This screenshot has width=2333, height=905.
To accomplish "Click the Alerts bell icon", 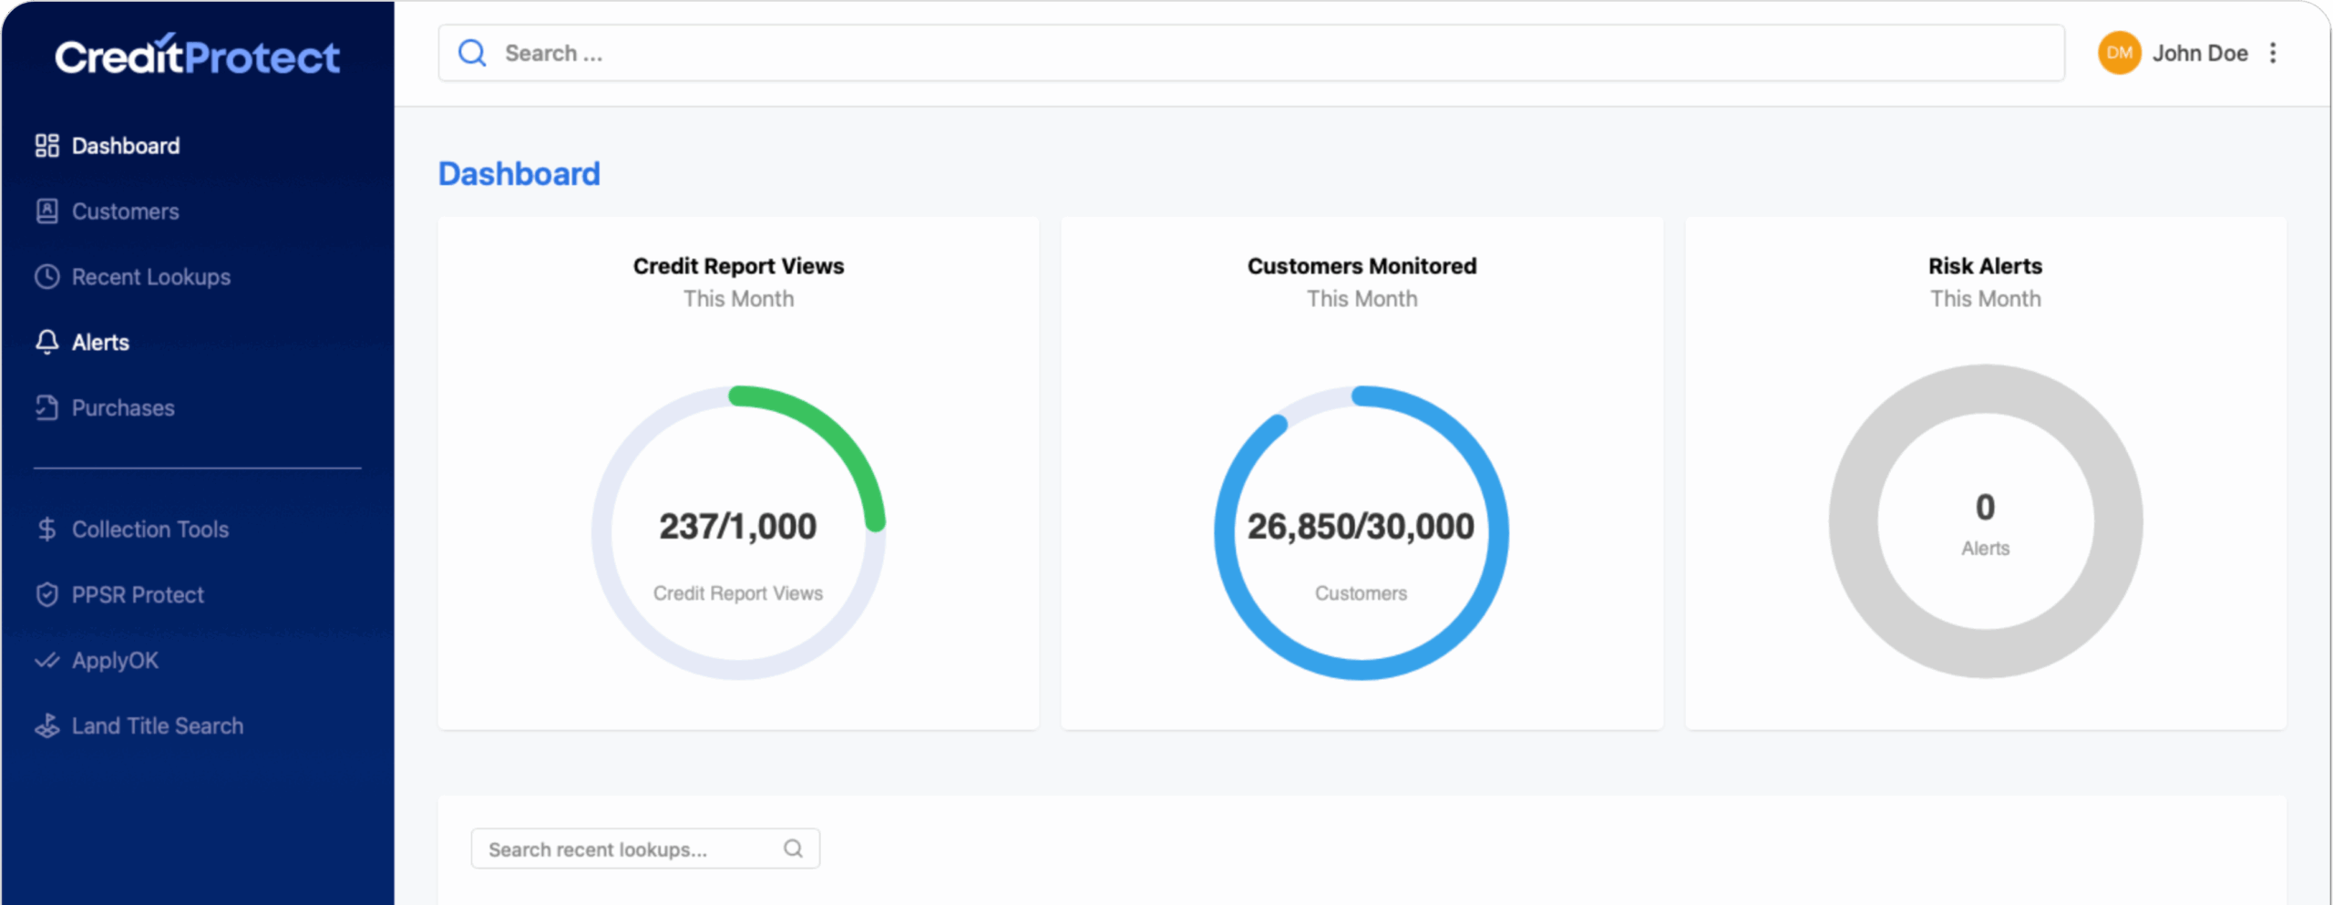I will (46, 343).
